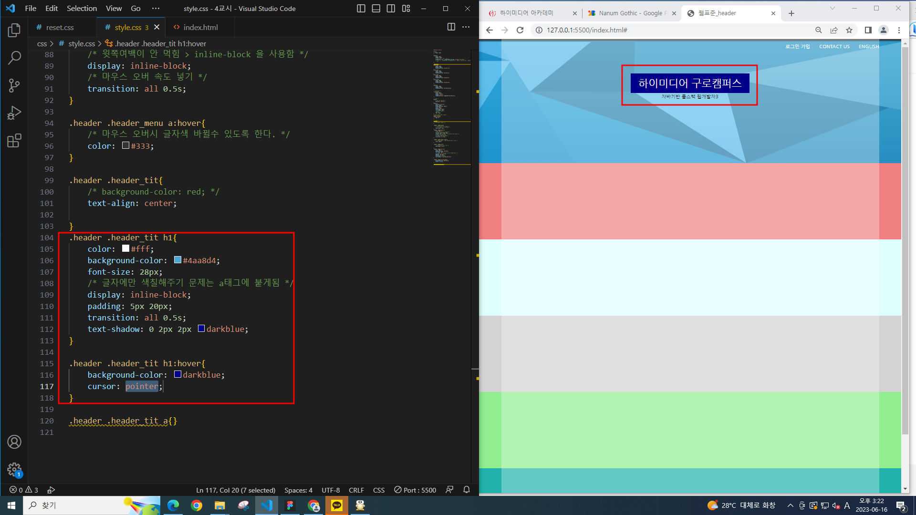Image resolution: width=916 pixels, height=515 pixels.
Task: Click the #4aa8d4 color swatch
Action: [177, 260]
